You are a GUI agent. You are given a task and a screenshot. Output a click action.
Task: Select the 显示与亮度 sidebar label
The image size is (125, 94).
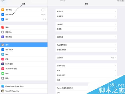[9, 50]
